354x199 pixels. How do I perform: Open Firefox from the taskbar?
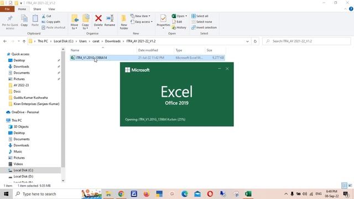point(147,194)
